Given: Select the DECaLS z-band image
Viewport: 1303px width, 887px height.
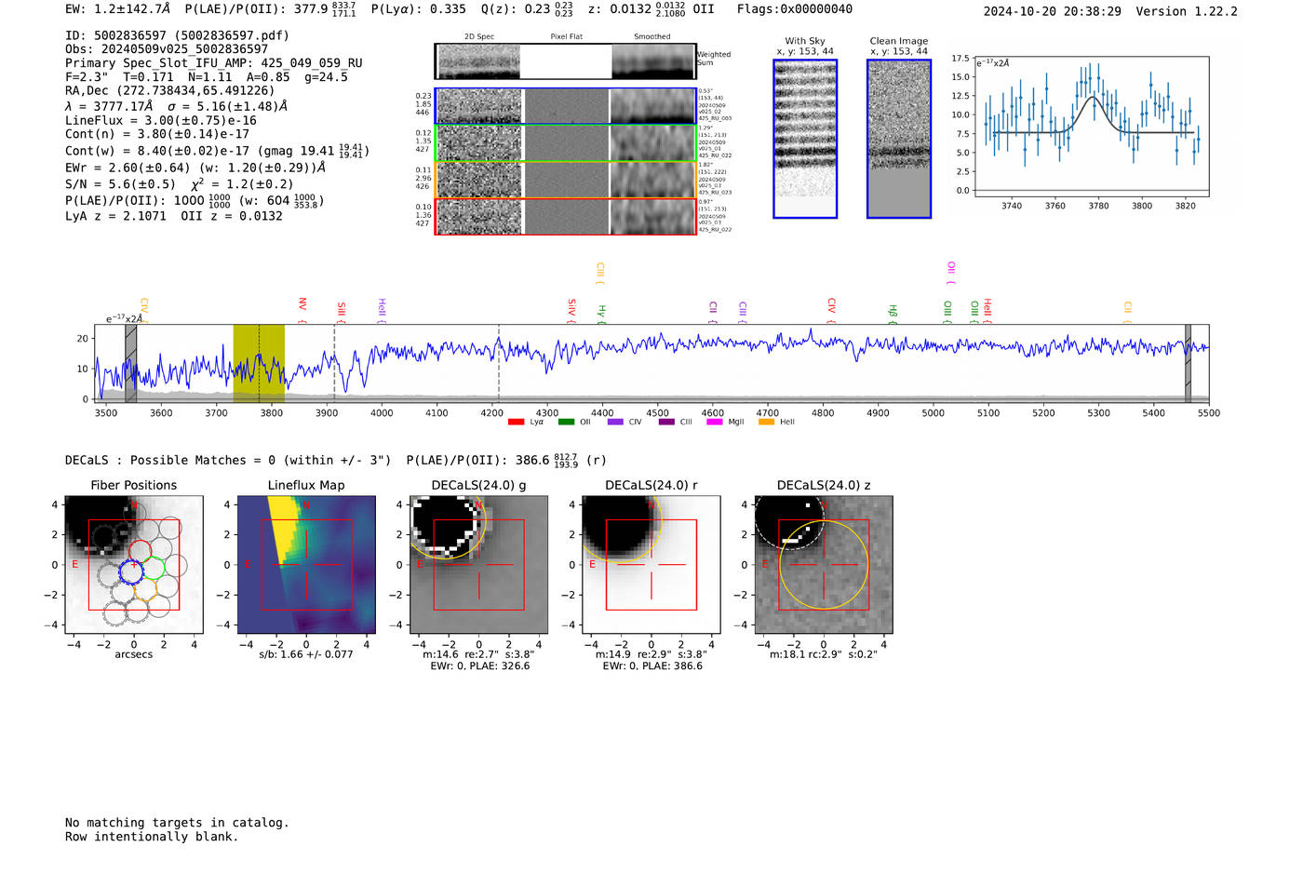Looking at the screenshot, I should click(823, 565).
